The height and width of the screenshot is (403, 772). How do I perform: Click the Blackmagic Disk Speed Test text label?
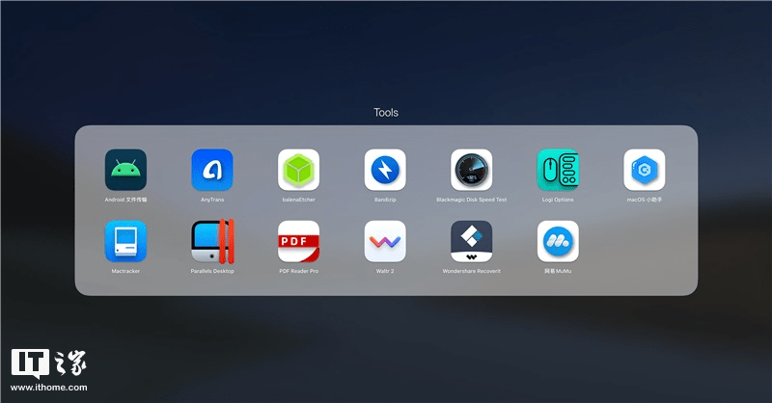click(471, 200)
